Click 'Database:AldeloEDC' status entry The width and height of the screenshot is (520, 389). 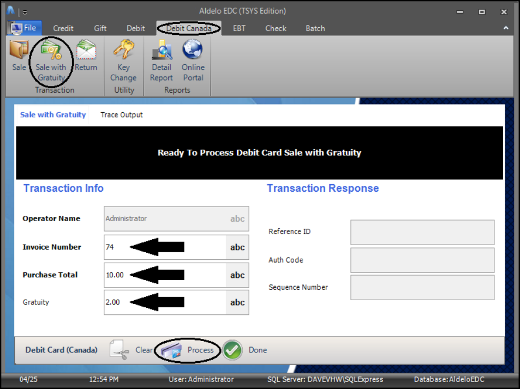449,379
